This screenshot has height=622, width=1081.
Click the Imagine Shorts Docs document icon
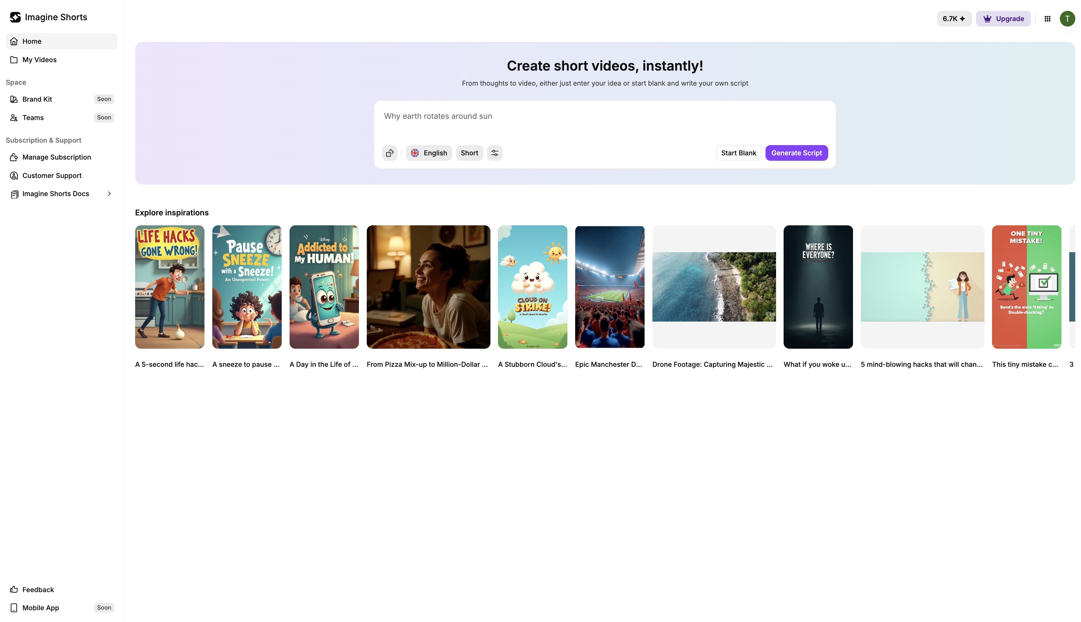(14, 194)
